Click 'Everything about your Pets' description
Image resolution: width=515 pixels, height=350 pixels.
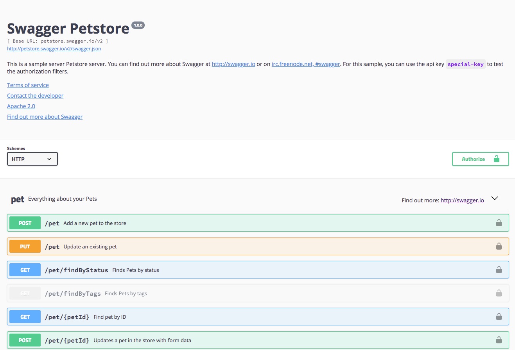pos(63,199)
